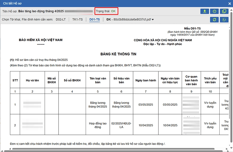233x152 pixels.
Task: Click the copy/duplicate record icon button
Action: click(224, 11)
